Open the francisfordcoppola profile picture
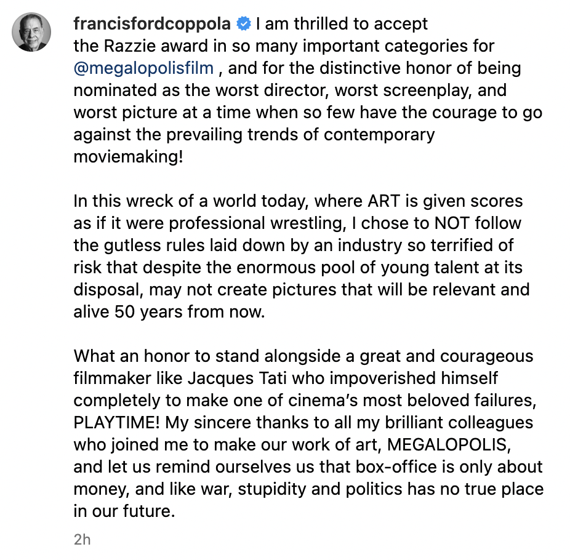This screenshot has height=560, width=570. [x=31, y=32]
